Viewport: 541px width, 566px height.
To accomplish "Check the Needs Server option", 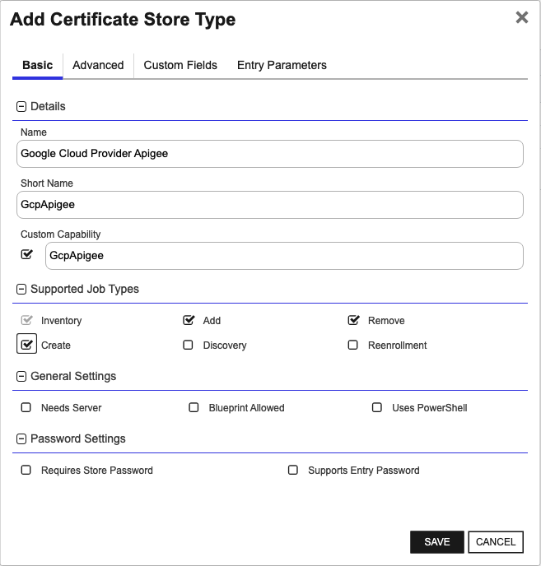I will click(26, 407).
